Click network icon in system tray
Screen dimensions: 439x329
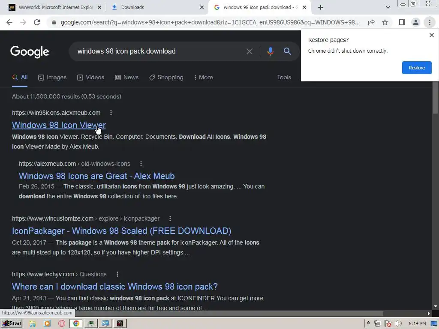point(377,324)
